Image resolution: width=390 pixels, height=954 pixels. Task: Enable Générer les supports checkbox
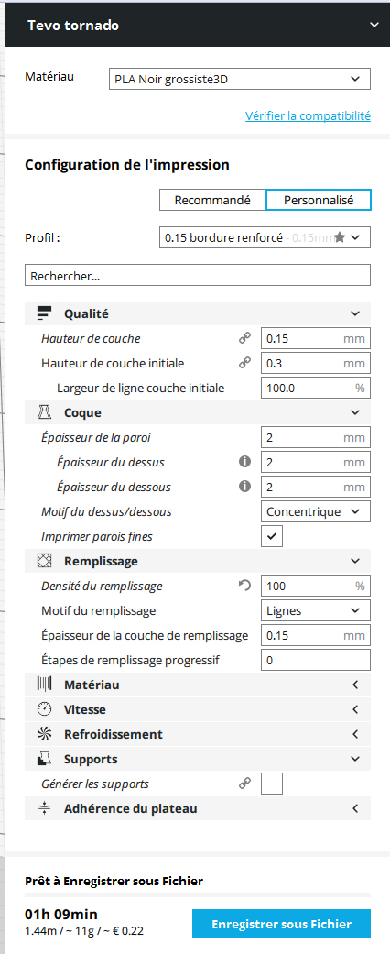pyautogui.click(x=272, y=784)
